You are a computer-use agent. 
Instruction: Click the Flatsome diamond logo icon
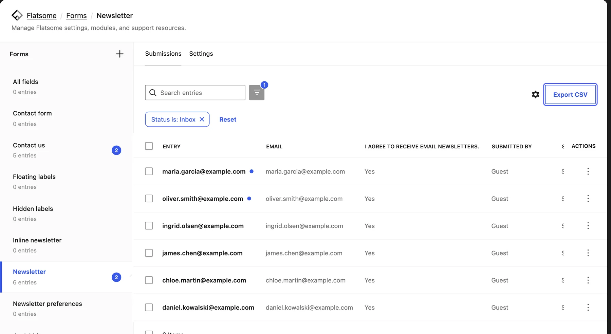pyautogui.click(x=17, y=15)
